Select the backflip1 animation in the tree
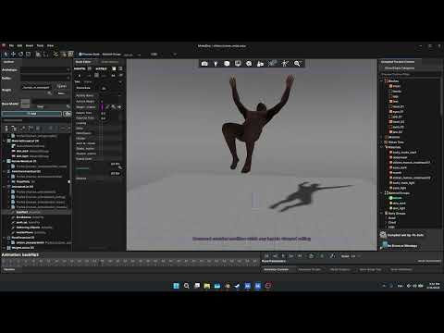Viewport: 444px width, 333px height. point(22,212)
